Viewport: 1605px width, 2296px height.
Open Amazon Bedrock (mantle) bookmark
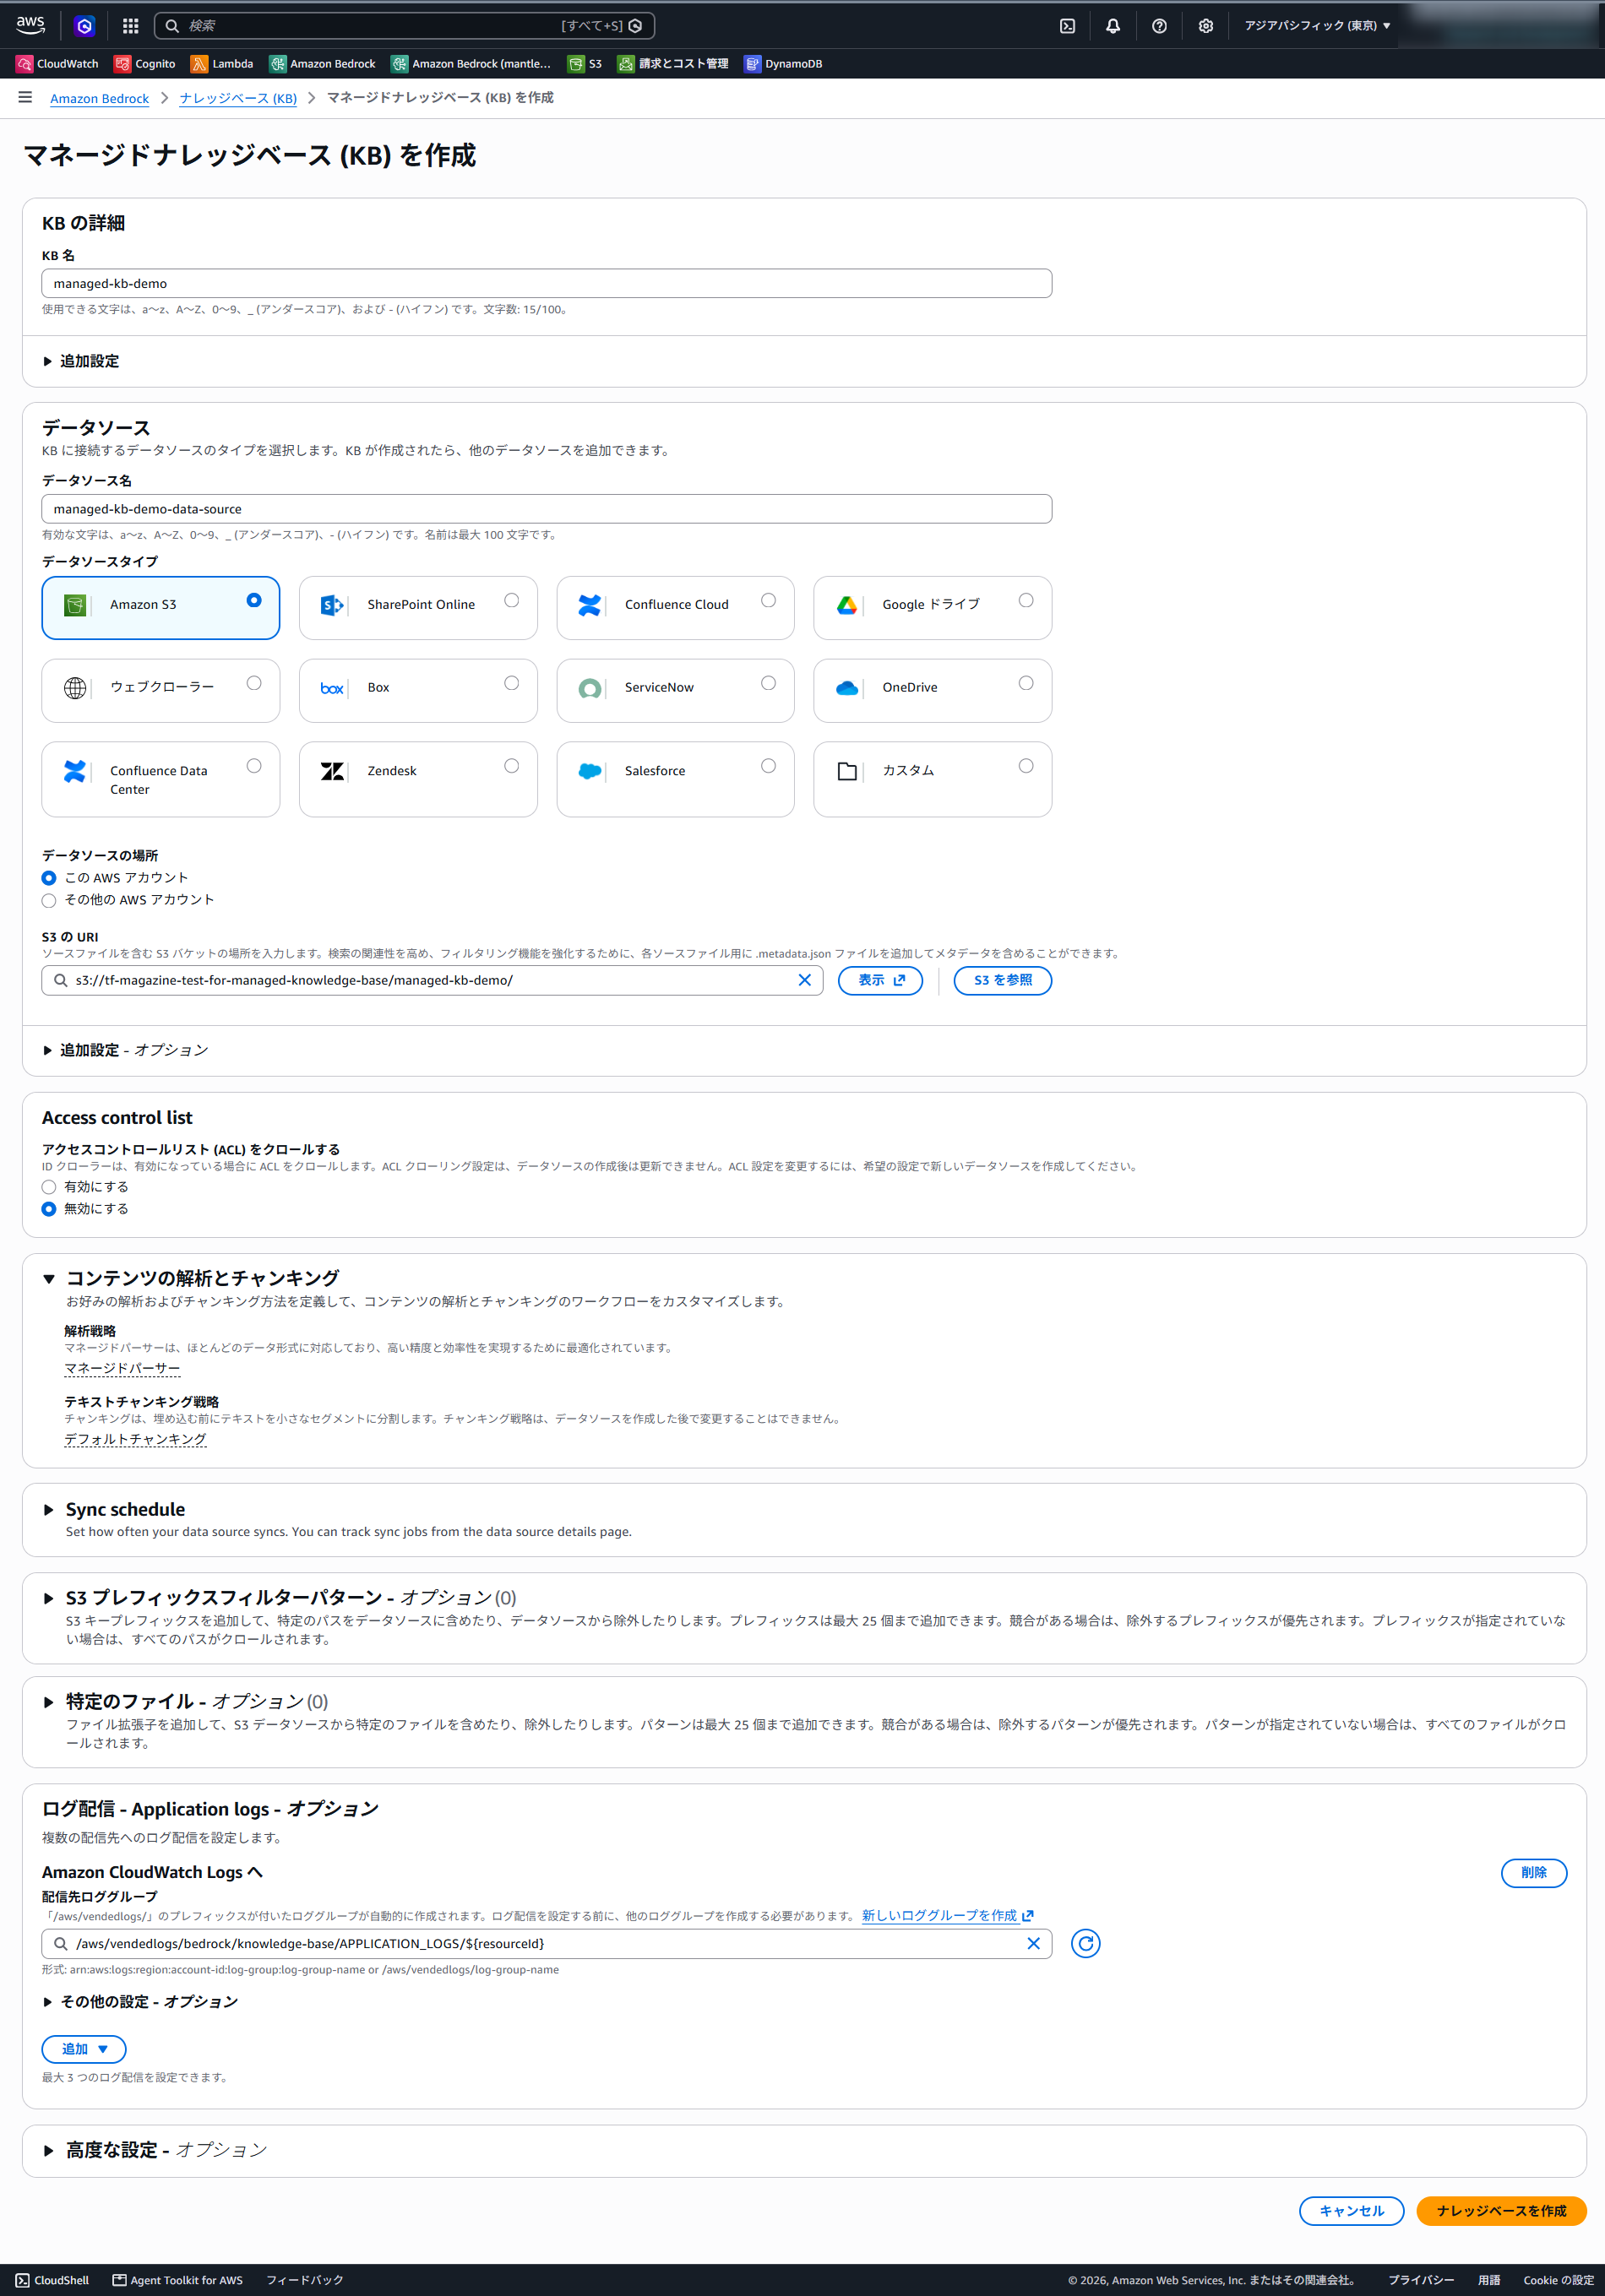tap(471, 64)
